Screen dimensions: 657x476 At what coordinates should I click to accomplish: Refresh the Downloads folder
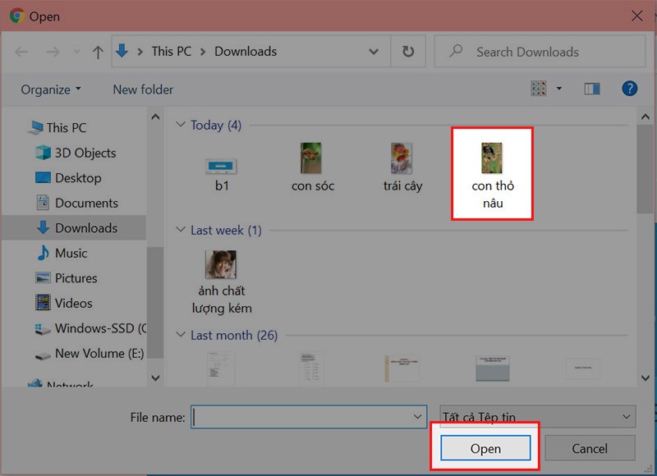click(408, 52)
